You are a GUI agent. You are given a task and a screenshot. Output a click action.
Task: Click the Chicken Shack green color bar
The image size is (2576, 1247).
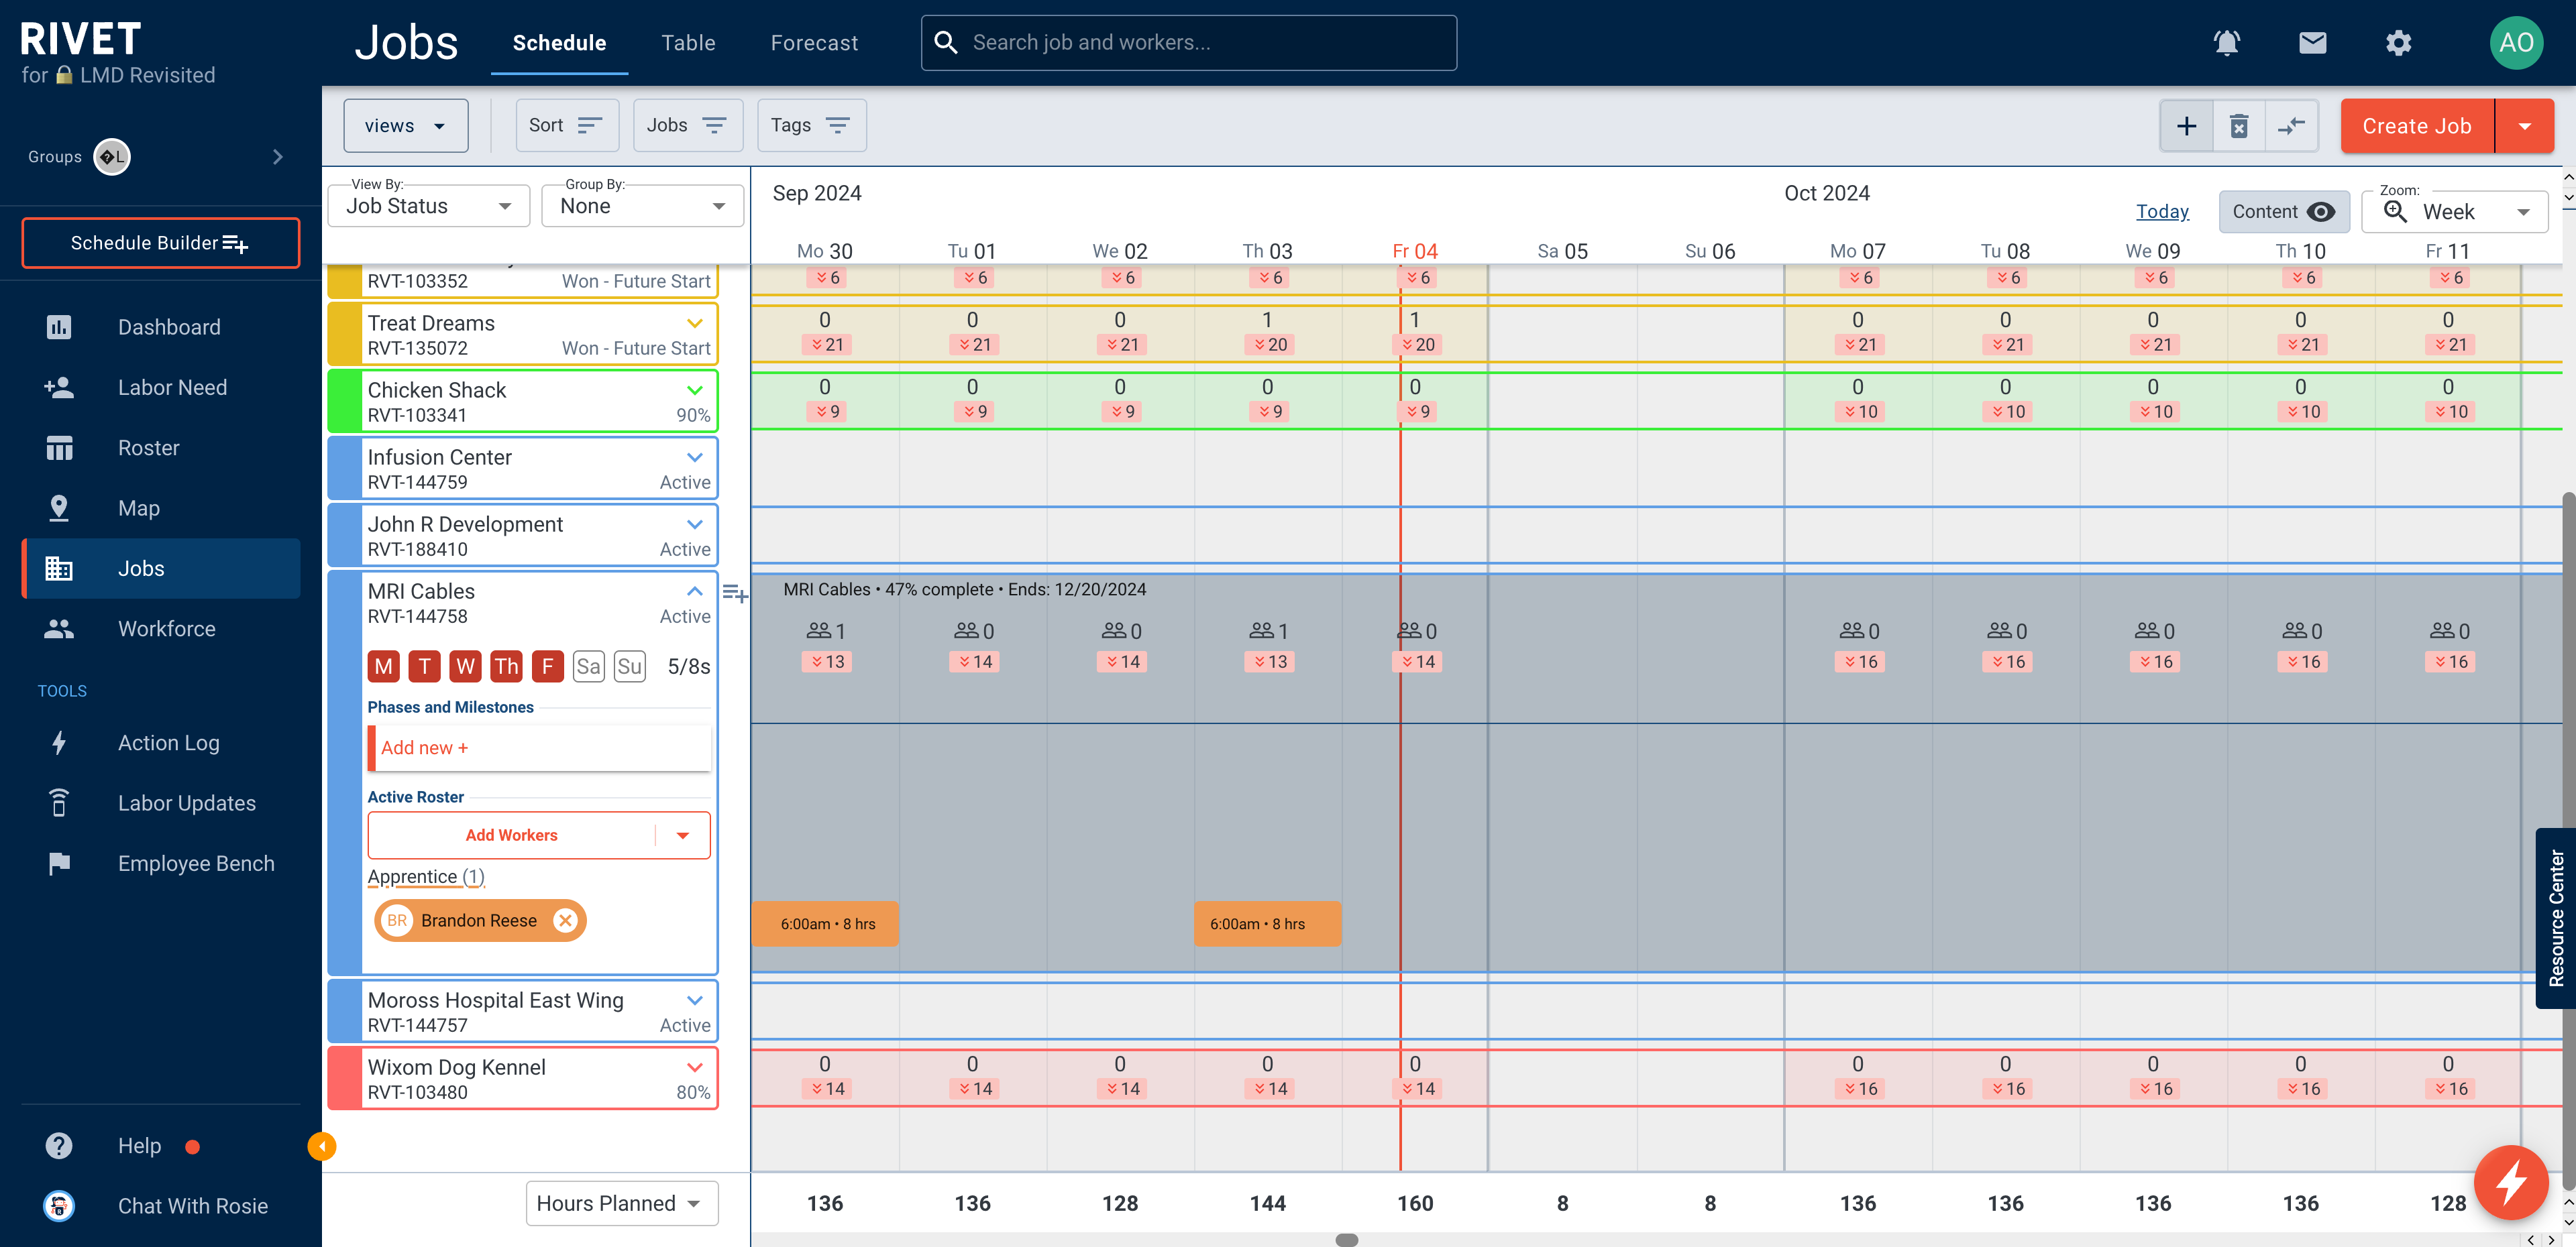pyautogui.click(x=344, y=402)
